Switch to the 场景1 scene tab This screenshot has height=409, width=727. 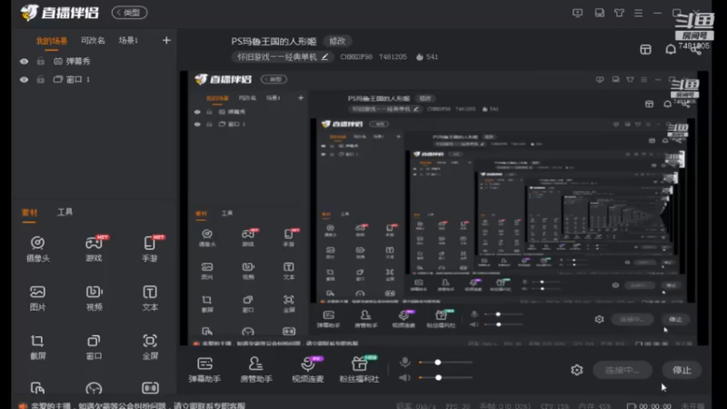(x=128, y=40)
